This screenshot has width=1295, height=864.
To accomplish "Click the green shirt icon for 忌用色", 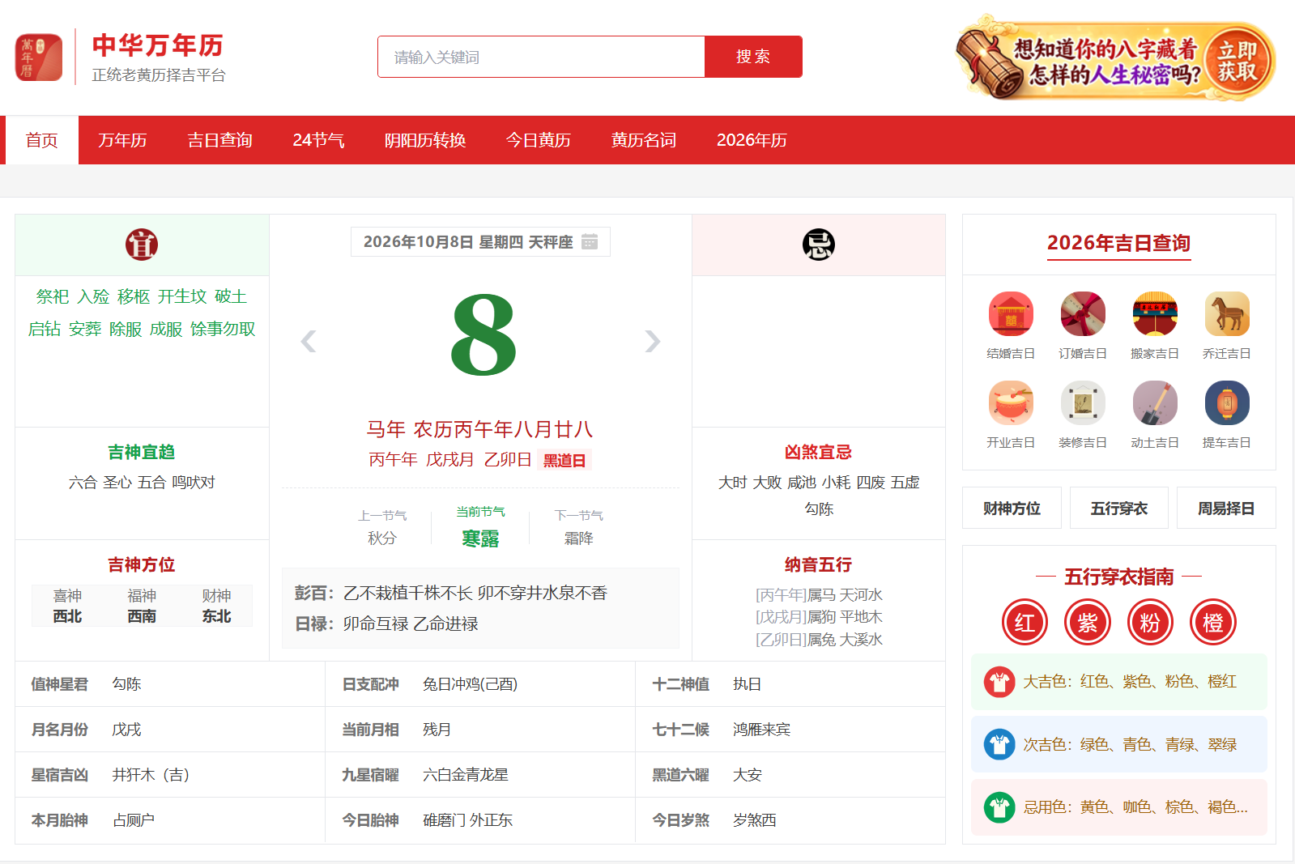I will point(999,807).
